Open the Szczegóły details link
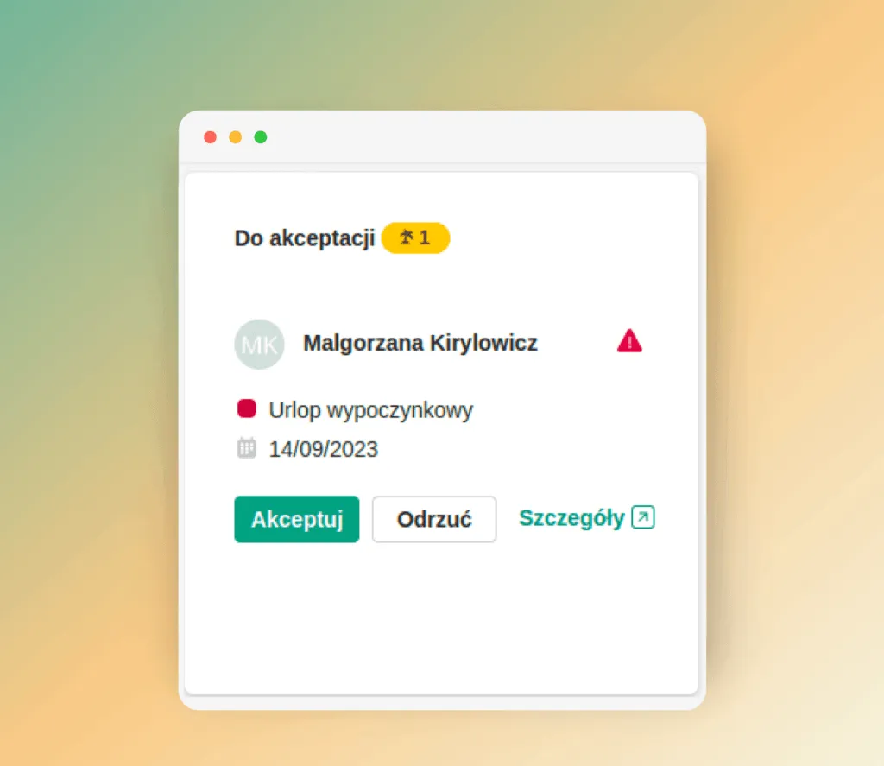884x766 pixels. pyautogui.click(x=586, y=518)
